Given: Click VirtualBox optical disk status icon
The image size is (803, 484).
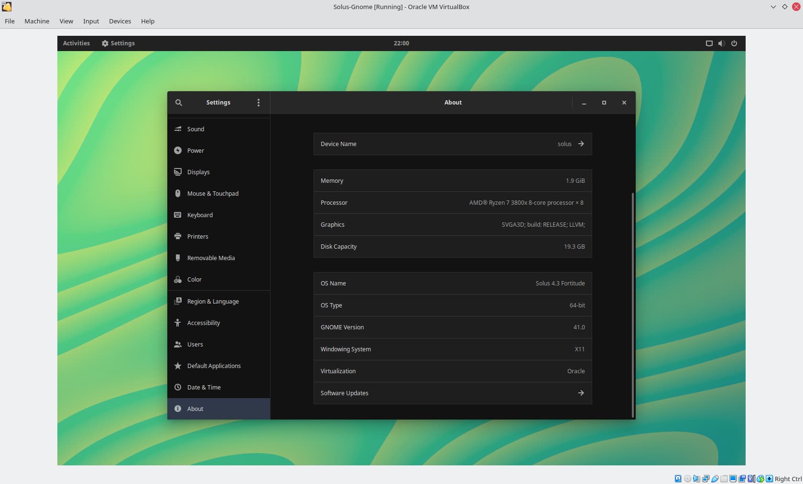Looking at the screenshot, I should pos(687,479).
